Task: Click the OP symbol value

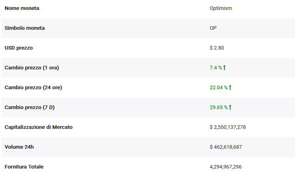Action: point(213,28)
